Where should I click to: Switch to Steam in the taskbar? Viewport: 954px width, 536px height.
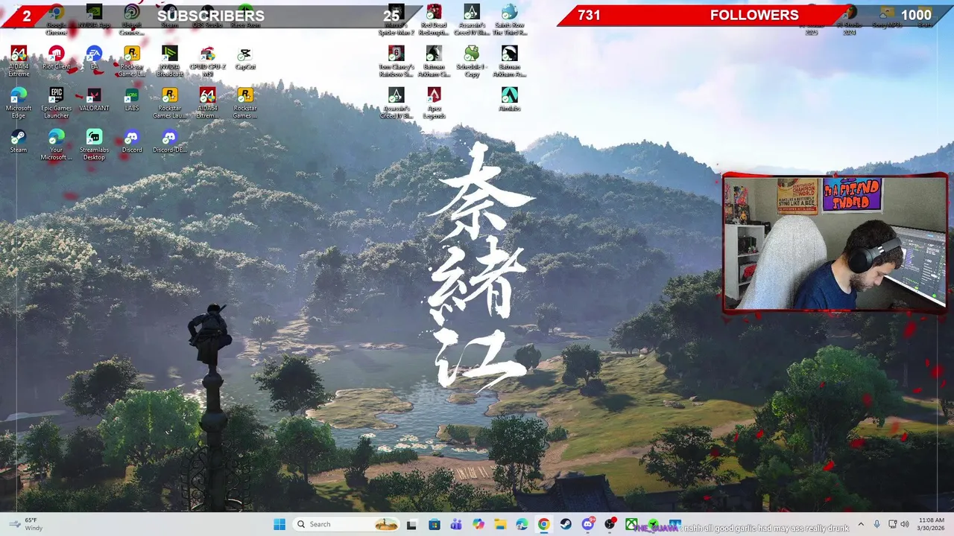click(566, 524)
